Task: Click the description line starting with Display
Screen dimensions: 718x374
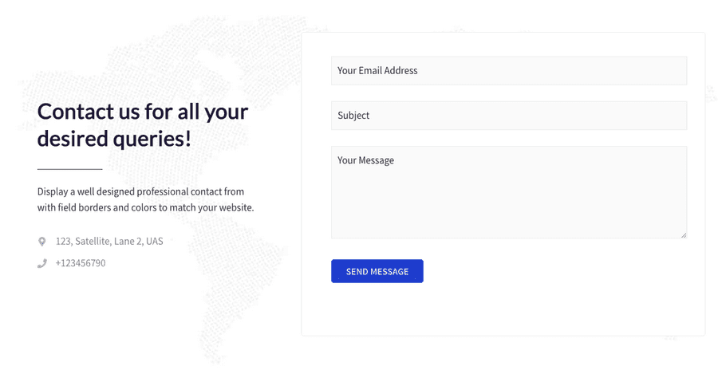Action: pos(140,191)
